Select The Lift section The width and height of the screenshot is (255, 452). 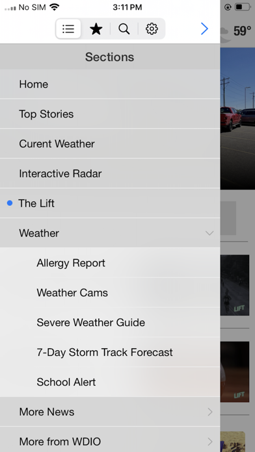point(110,203)
